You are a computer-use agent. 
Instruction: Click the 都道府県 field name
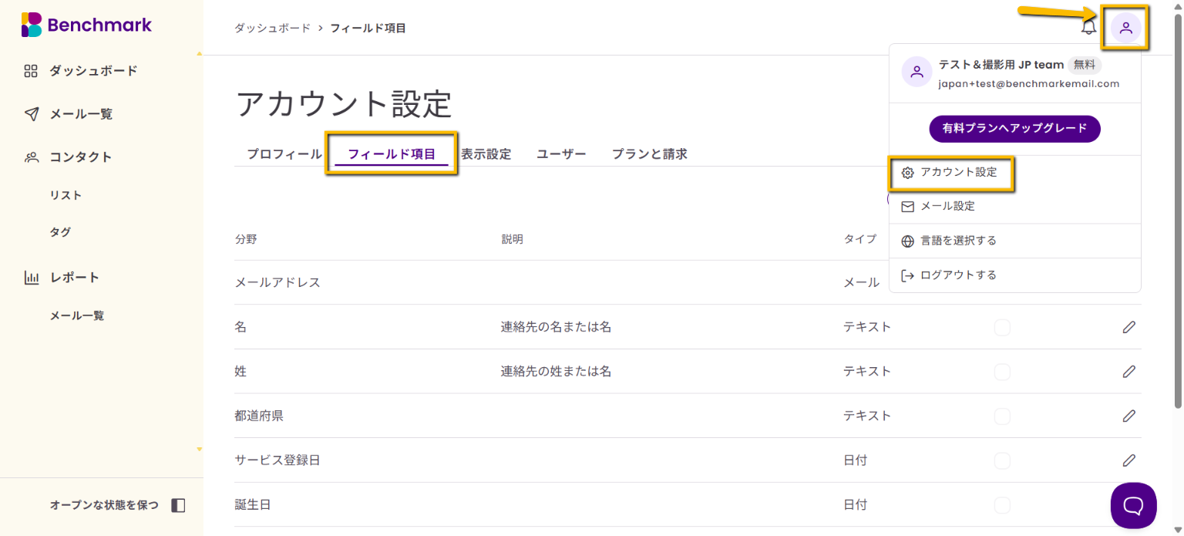(259, 416)
